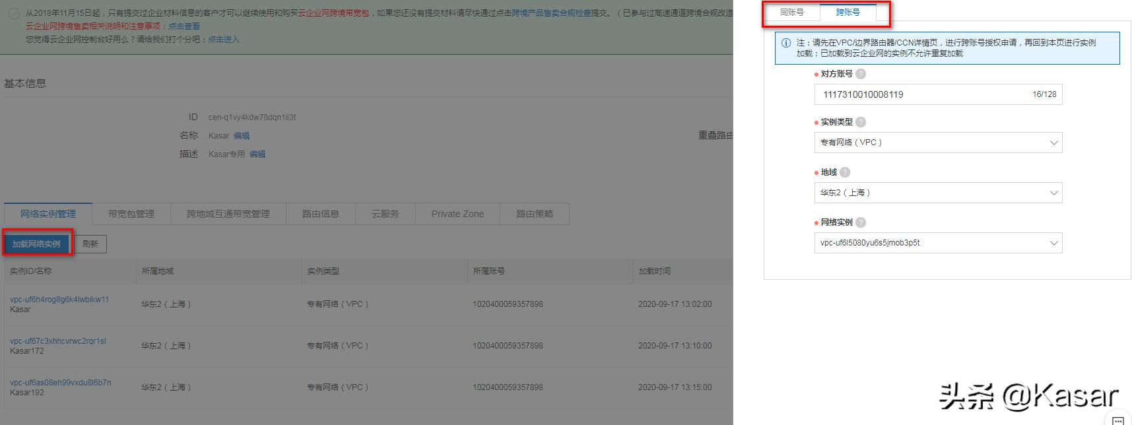Select the Private Zone tab

pos(457,214)
